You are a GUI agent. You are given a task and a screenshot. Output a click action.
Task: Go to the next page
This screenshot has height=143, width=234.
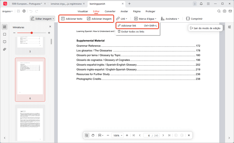(163, 135)
